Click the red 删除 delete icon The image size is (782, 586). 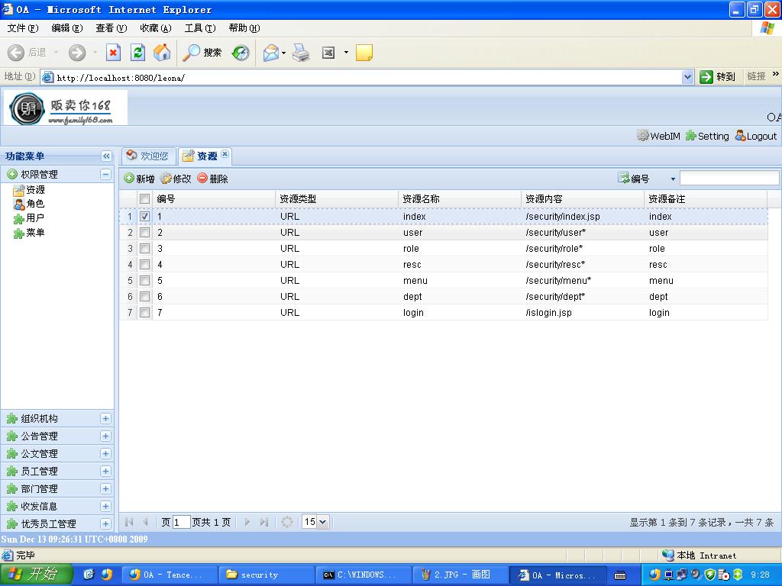point(202,179)
